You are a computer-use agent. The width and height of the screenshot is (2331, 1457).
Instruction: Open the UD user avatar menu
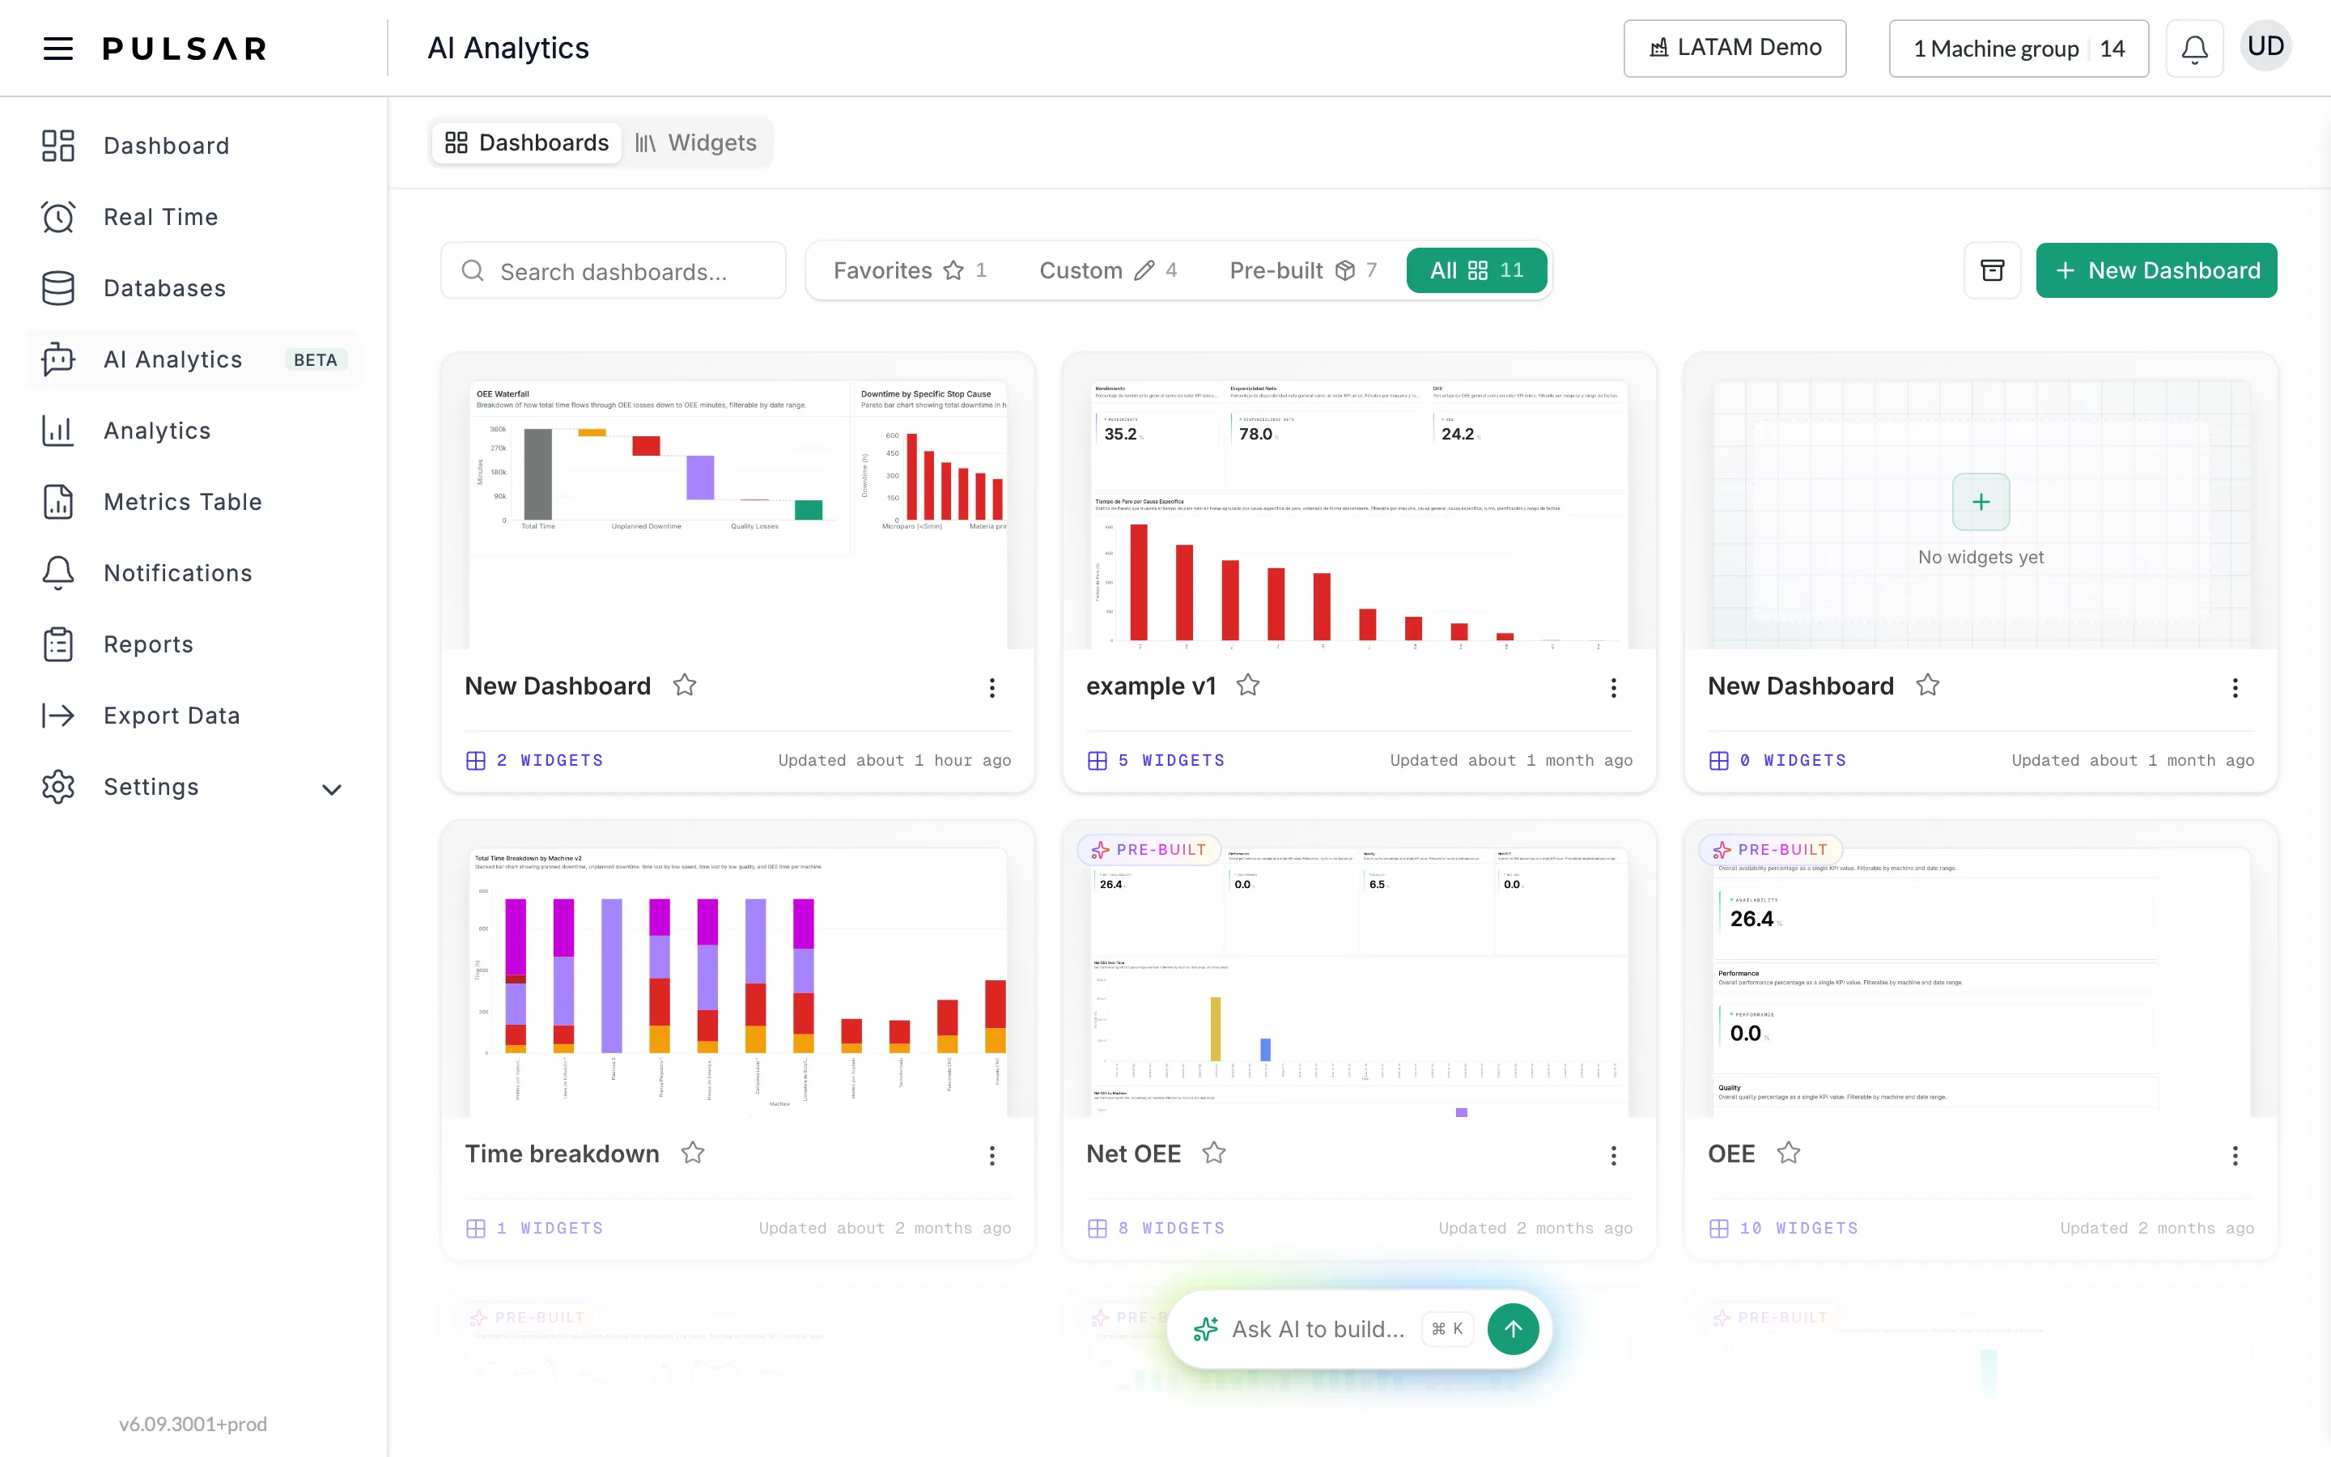click(2265, 46)
